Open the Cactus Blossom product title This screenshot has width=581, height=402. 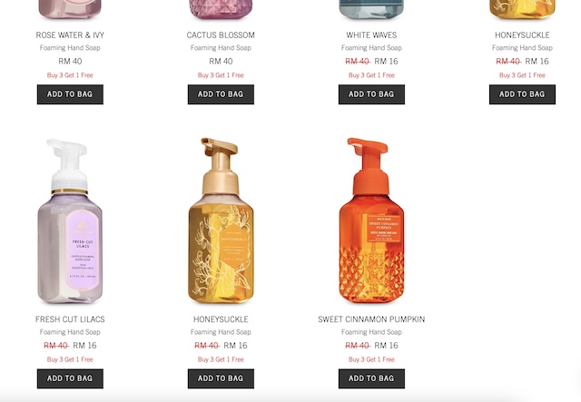(221, 35)
